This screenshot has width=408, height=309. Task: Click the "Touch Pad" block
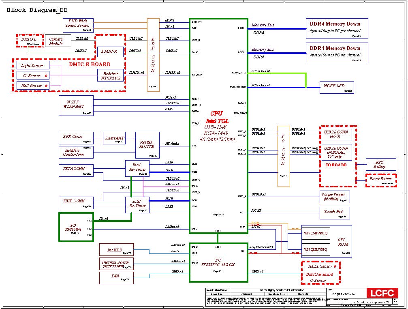[335, 213]
